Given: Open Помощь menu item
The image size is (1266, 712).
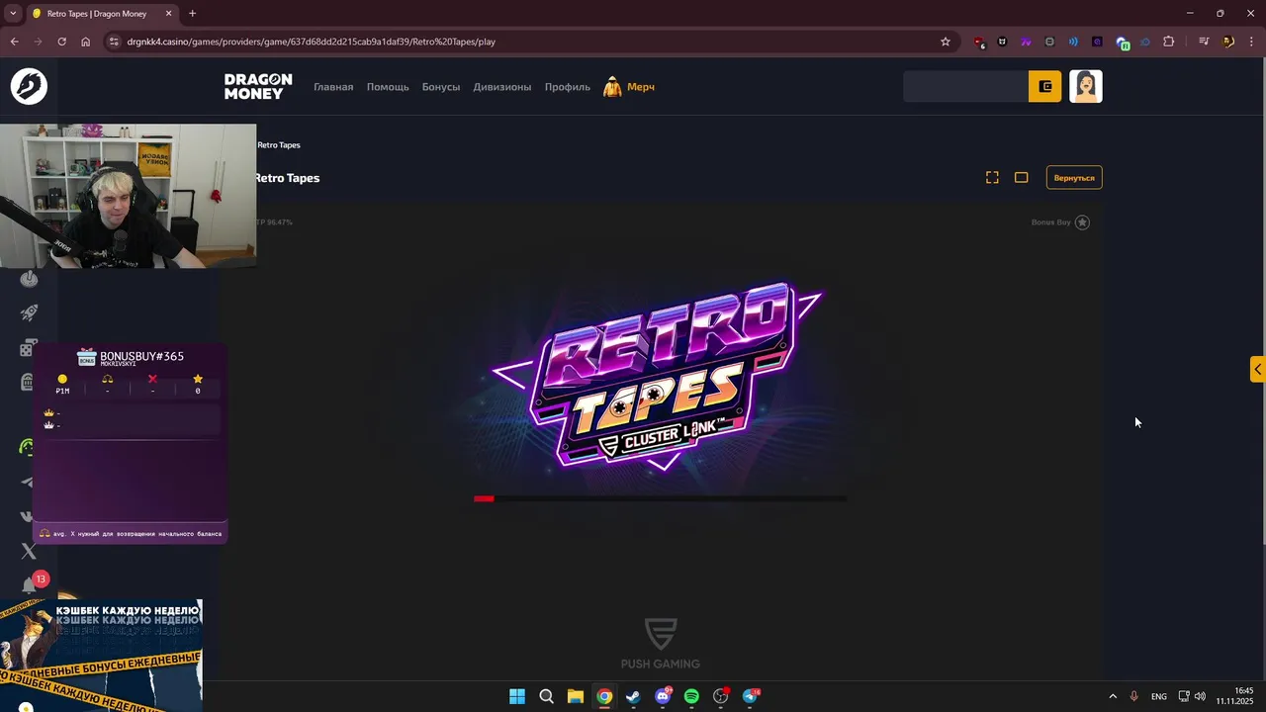Looking at the screenshot, I should coord(388,87).
